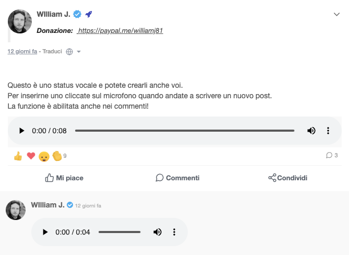Open the Commenti section

[177, 178]
